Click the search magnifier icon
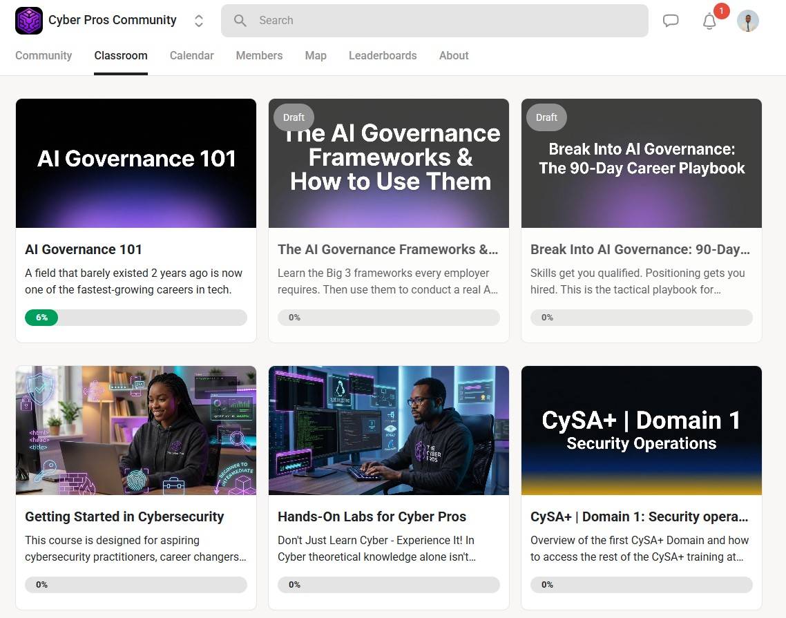786x618 pixels. point(240,21)
